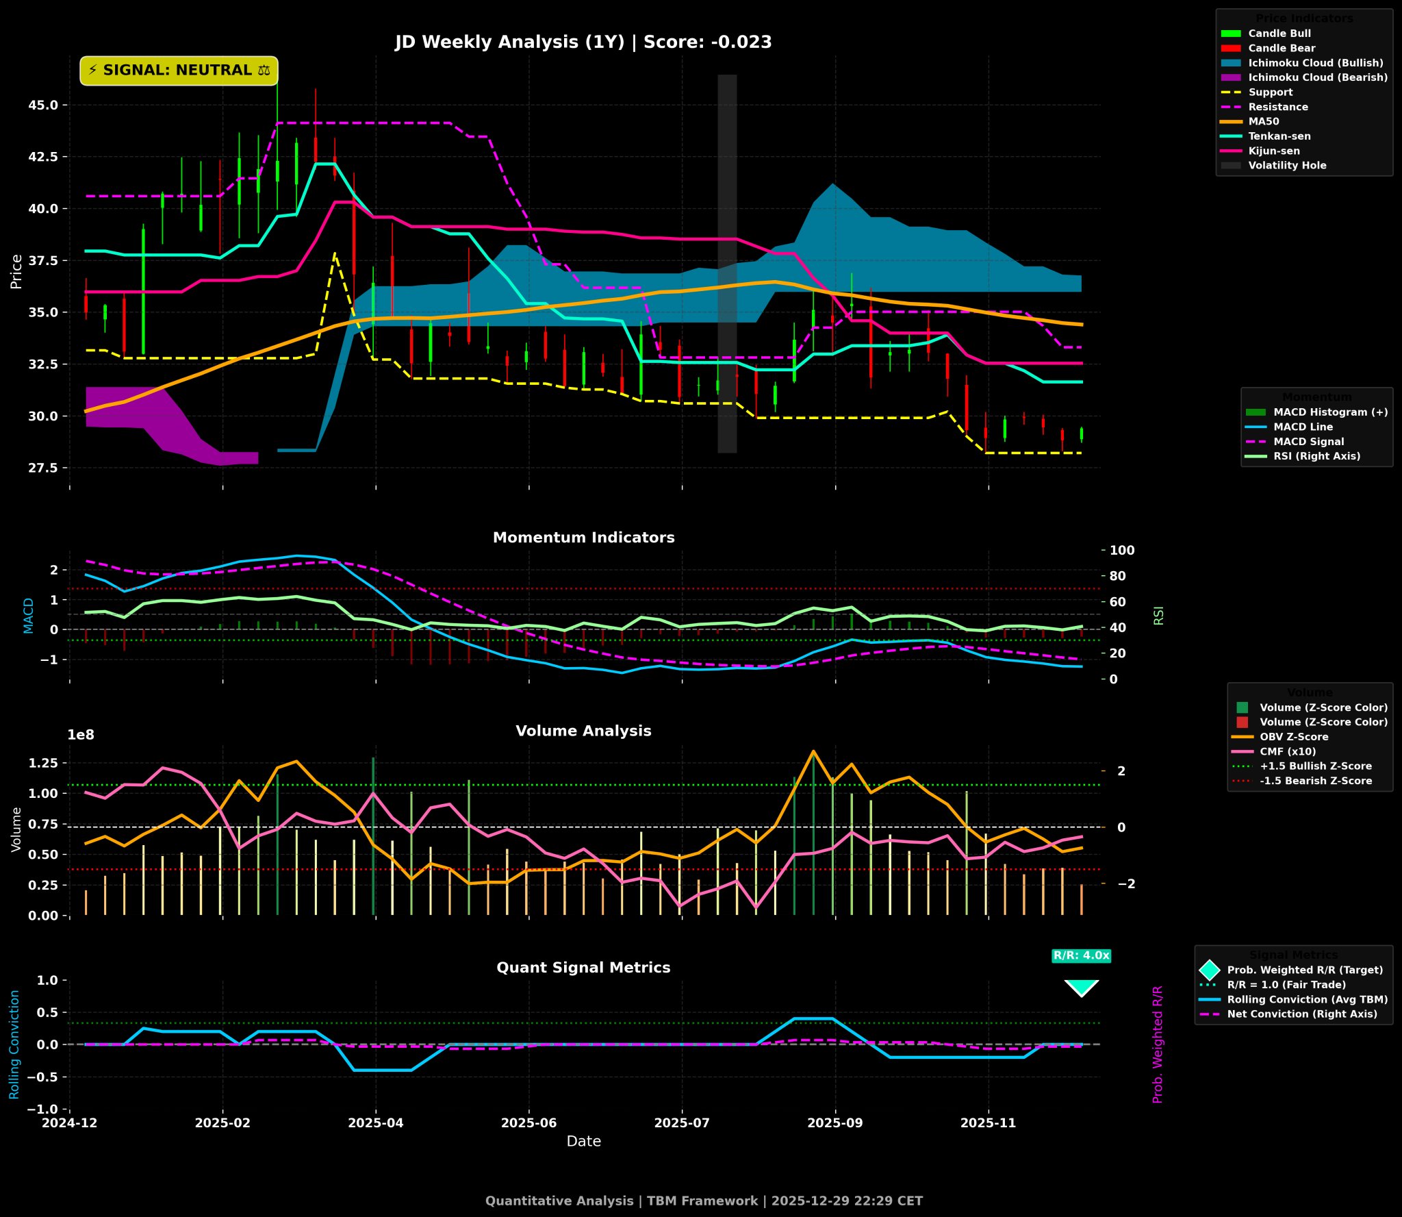The image size is (1402, 1217).
Task: Click the 2025-09 date axis label
Action: [834, 1123]
